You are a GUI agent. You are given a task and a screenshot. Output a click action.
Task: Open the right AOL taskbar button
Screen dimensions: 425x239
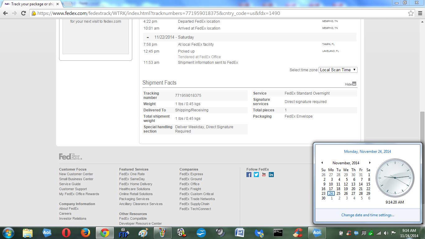317,233
